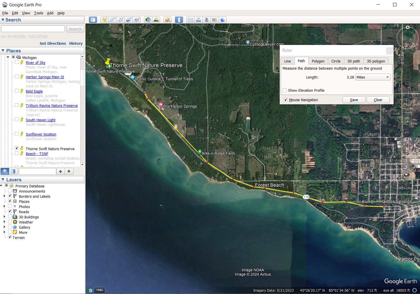Hide the sidebar using the toolbar icon
Image resolution: width=420 pixels, height=294 pixels.
93,20
